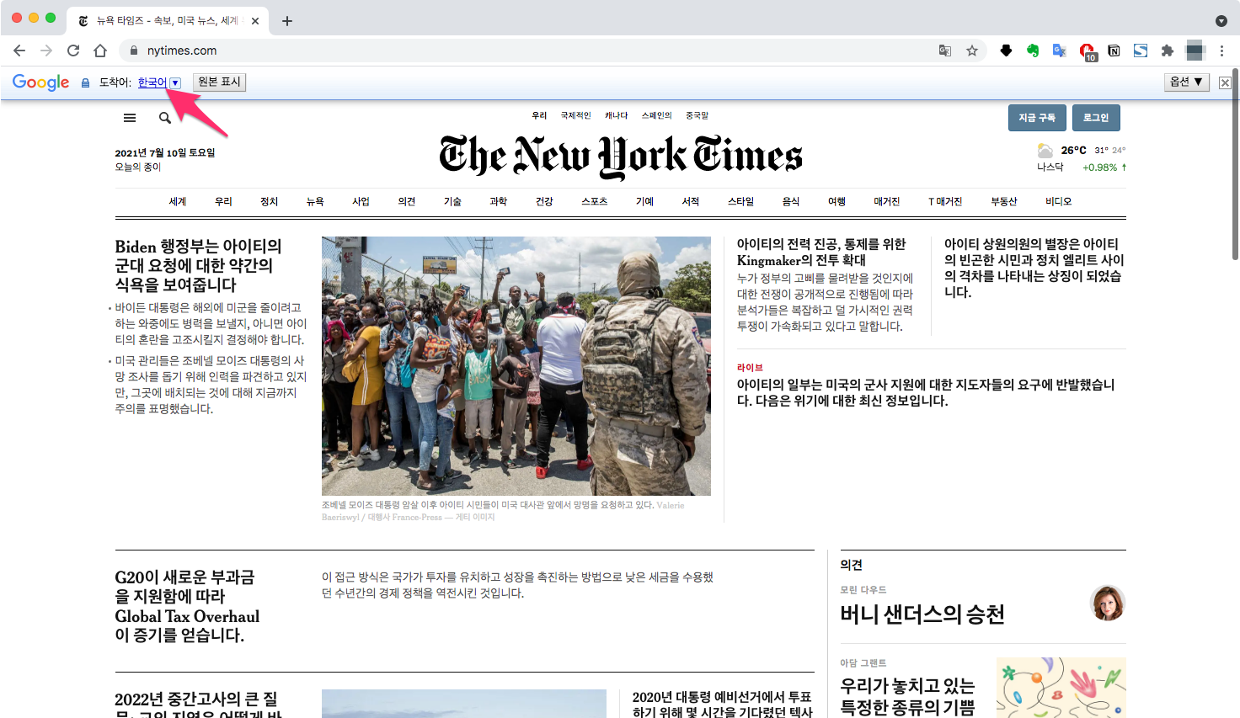Click the Google logo in translate bar
This screenshot has width=1240, height=718.
click(40, 82)
